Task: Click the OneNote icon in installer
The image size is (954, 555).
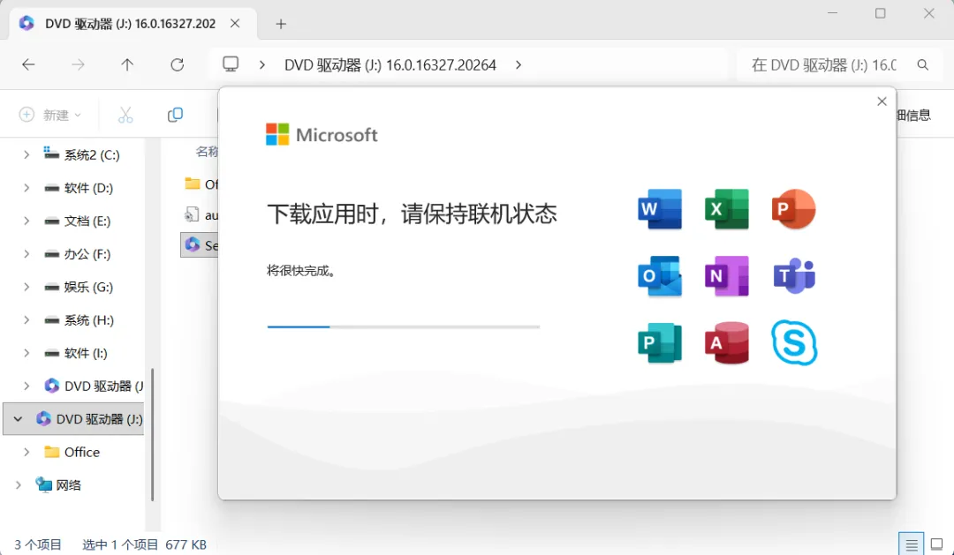Action: click(x=726, y=276)
